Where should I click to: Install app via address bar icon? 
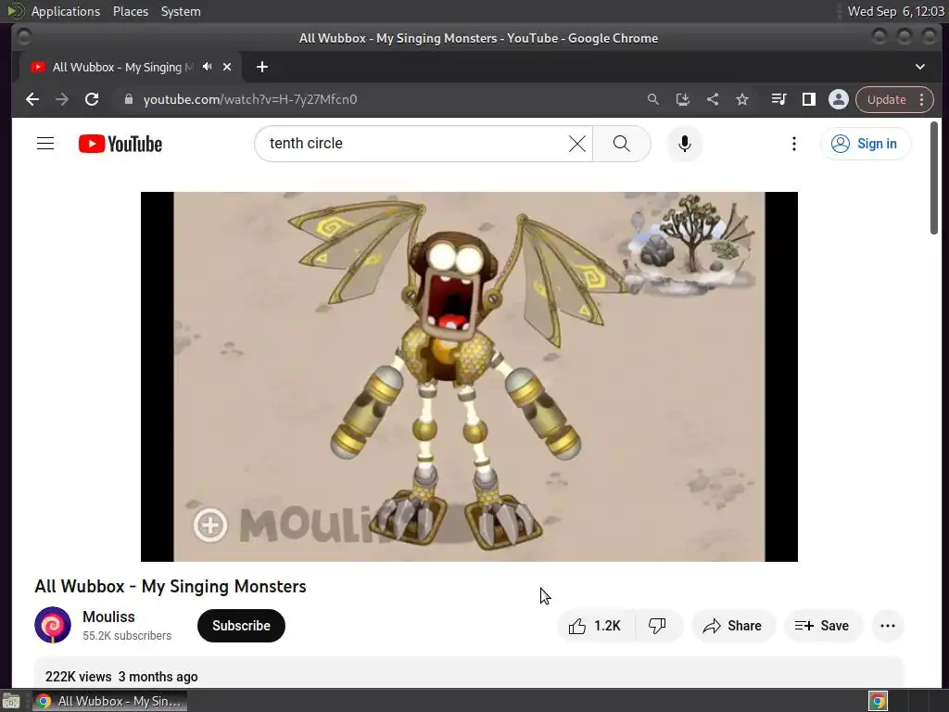[x=683, y=99]
